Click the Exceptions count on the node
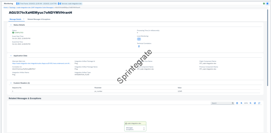 pyautogui.click(x=144, y=129)
